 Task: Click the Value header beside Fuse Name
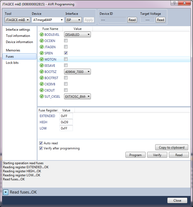coord(77,29)
